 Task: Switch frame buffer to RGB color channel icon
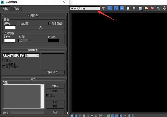click(103, 8)
